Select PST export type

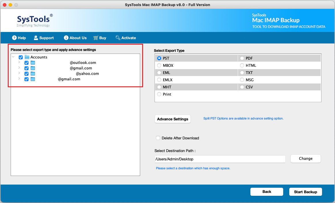tap(159, 58)
